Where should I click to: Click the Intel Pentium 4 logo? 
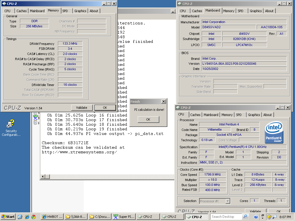pyautogui.click(x=274, y=133)
